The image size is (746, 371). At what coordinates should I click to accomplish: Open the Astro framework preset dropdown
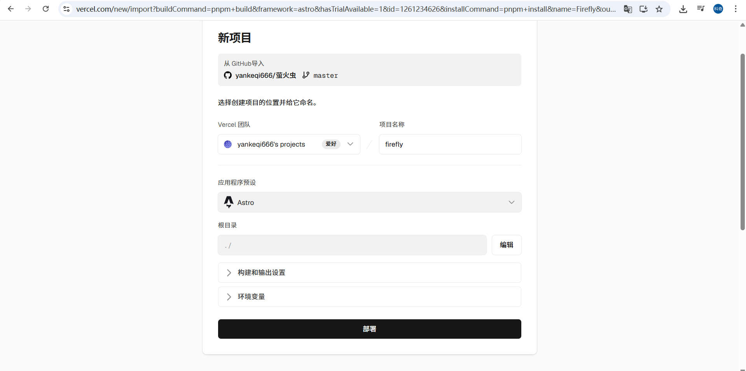click(x=370, y=202)
